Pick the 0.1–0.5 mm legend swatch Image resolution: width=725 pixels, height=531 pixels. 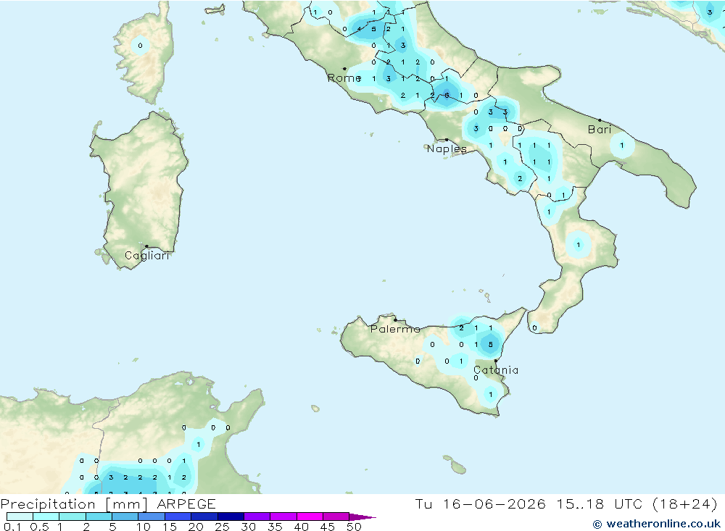pos(20,517)
